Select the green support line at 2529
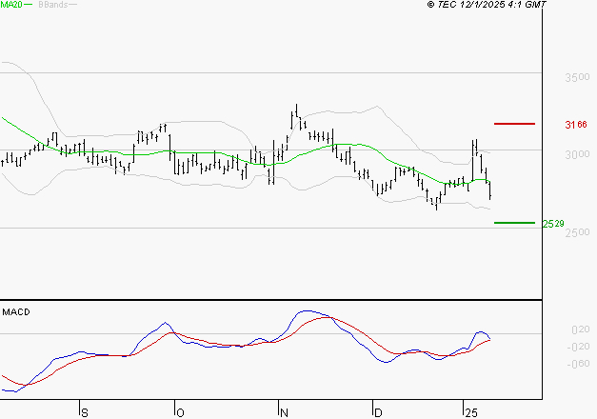 (x=514, y=223)
